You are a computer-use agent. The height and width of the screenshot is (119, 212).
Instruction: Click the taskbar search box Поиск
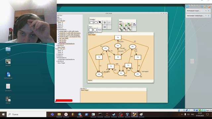(x=26, y=114)
